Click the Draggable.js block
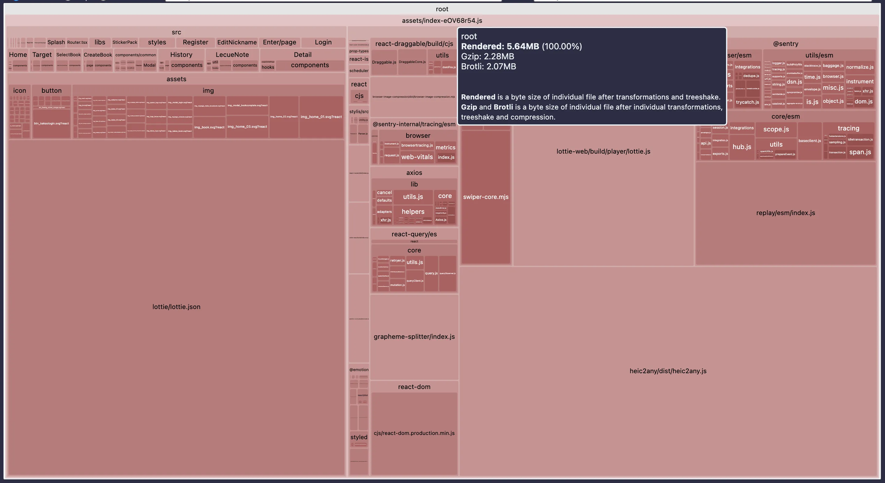Viewport: 885px width, 483px height. point(384,62)
